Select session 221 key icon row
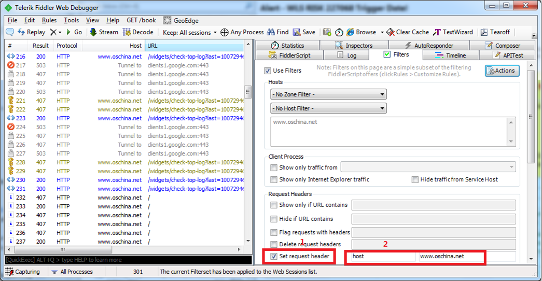542x281 pixels. [124, 101]
